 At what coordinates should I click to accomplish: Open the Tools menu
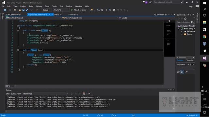(x=55, y=6)
